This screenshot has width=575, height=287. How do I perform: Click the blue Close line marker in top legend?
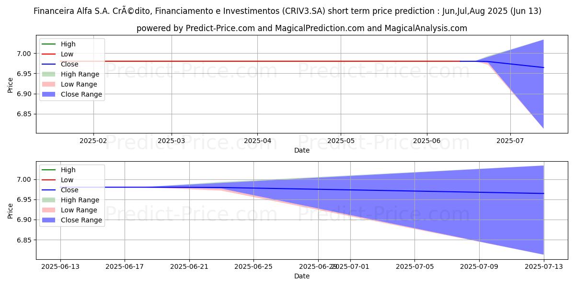point(49,64)
